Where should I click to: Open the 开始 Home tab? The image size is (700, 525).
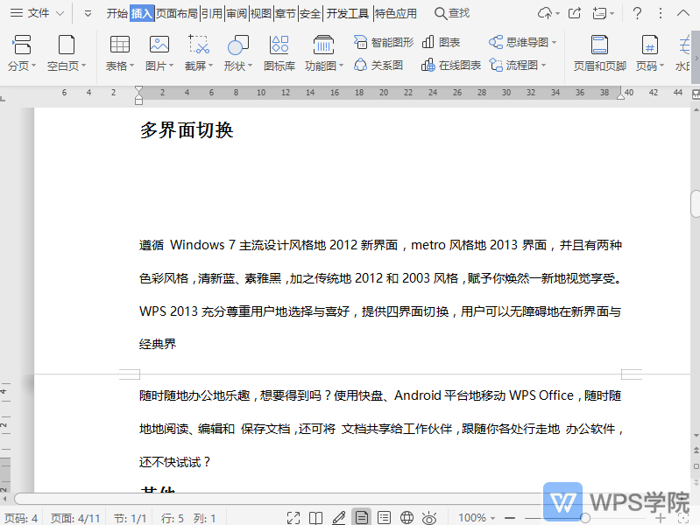tap(117, 14)
